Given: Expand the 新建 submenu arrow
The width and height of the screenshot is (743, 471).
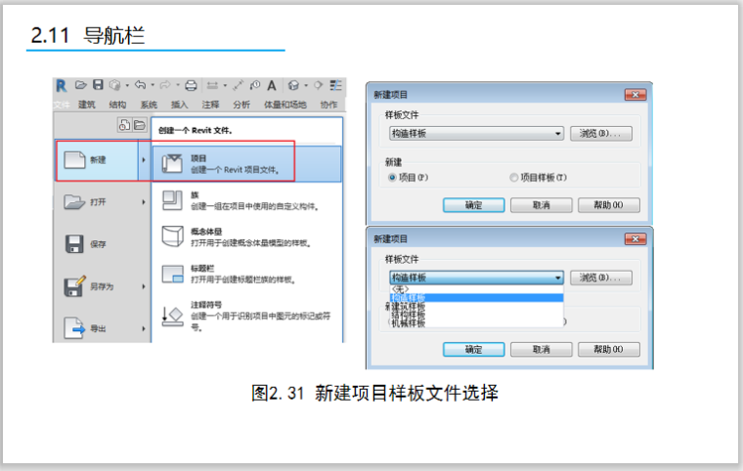Looking at the screenshot, I should pos(144,160).
